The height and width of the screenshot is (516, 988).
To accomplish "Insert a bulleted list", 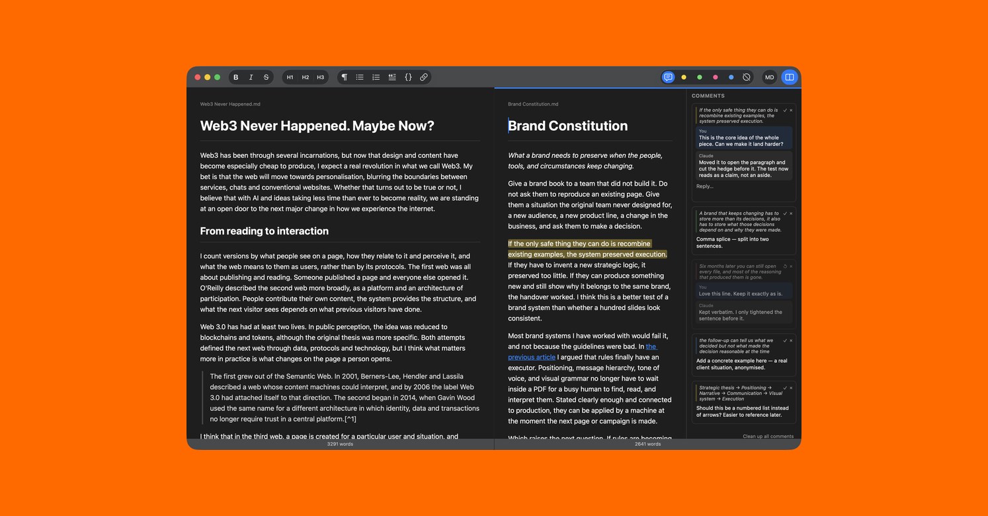I will (x=360, y=77).
